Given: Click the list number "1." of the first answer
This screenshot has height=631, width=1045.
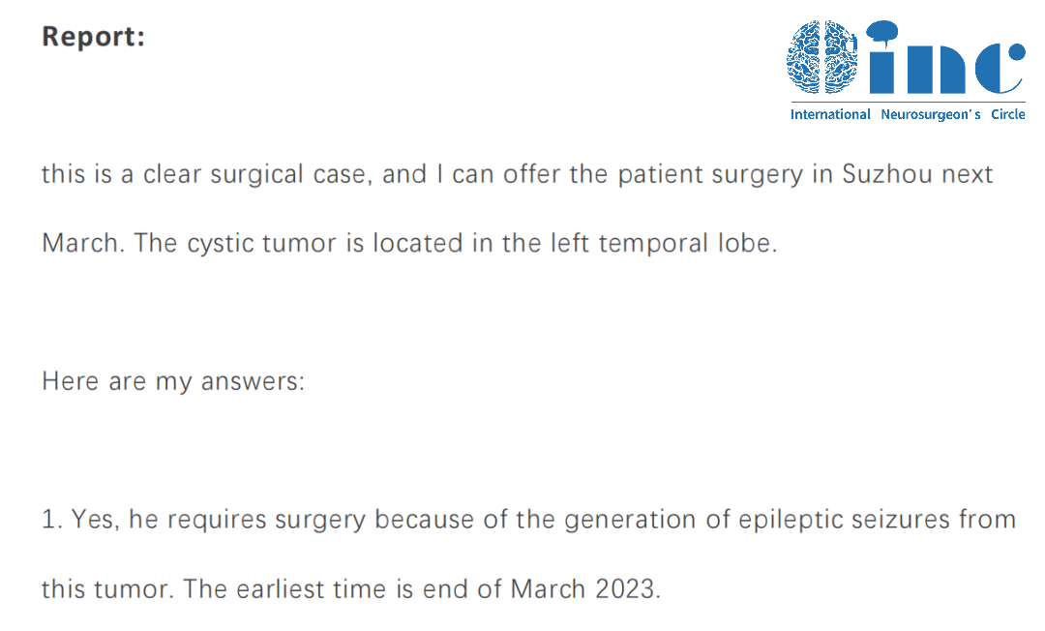Looking at the screenshot, I should coord(52,520).
